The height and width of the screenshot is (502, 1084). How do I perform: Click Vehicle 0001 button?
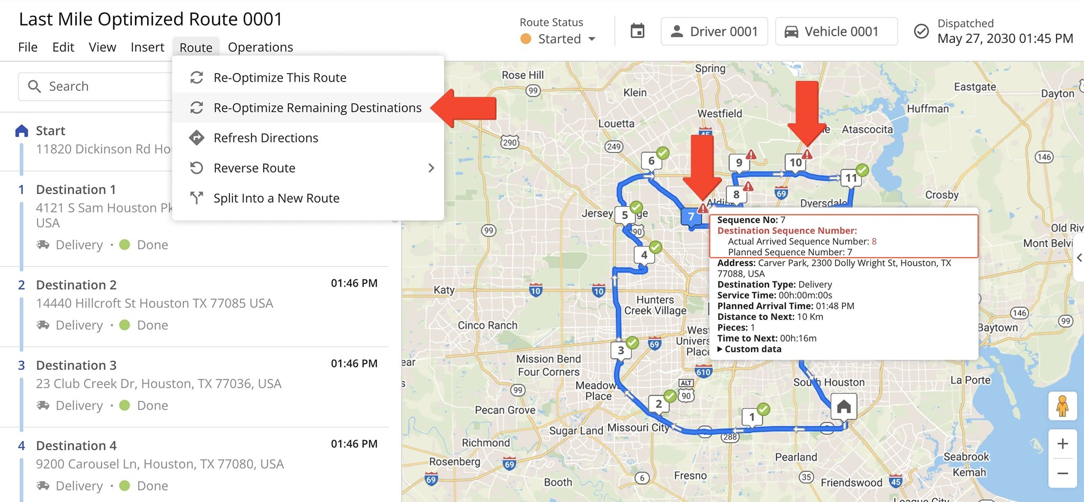tap(836, 31)
